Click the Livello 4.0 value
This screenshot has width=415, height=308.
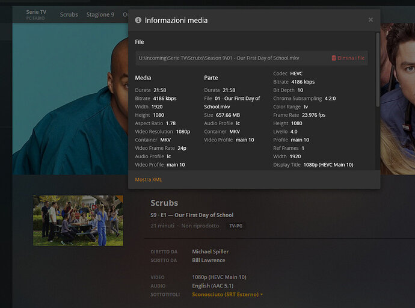(x=294, y=132)
